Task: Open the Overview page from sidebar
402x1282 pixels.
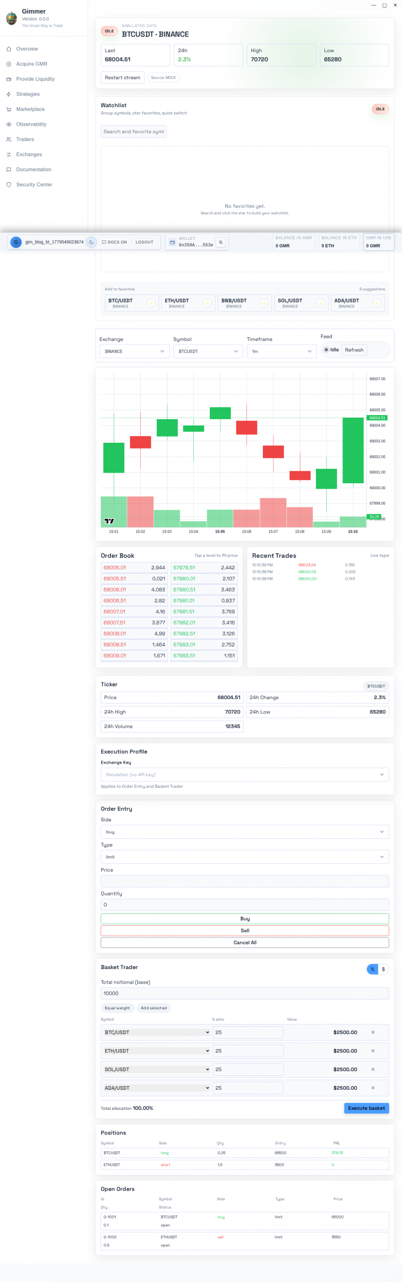Action: coord(27,49)
